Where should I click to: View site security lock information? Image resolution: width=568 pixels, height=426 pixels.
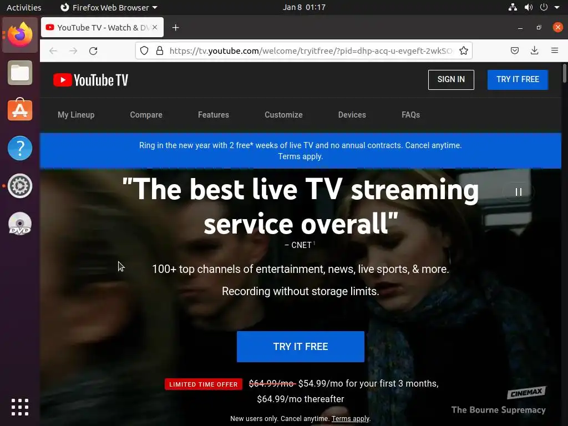[159, 50]
